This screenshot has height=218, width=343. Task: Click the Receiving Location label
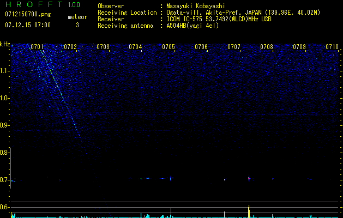click(127, 13)
